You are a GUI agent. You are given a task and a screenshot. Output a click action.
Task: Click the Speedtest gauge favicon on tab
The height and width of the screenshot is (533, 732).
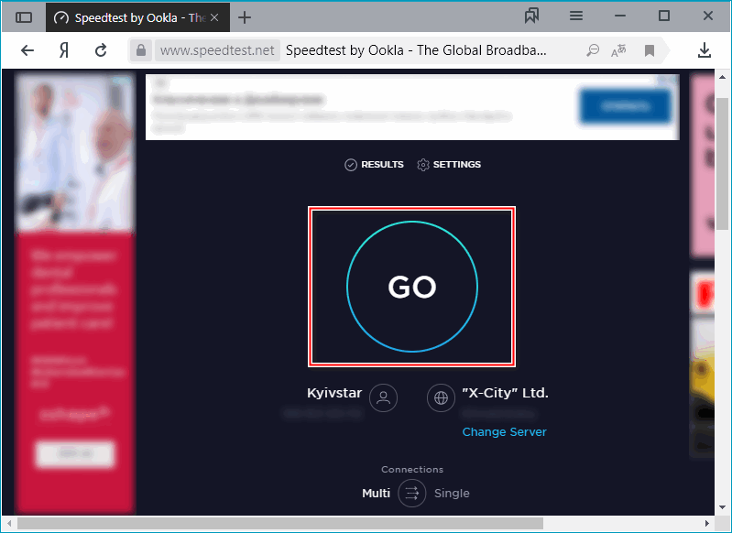(61, 18)
